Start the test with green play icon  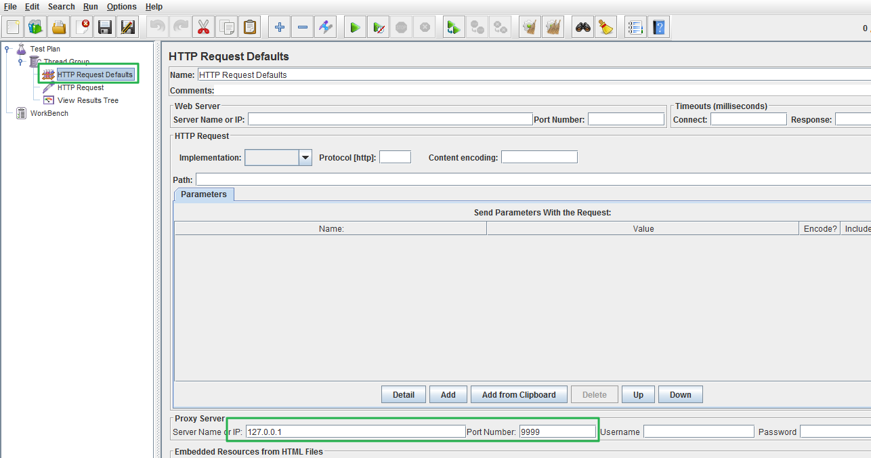355,28
